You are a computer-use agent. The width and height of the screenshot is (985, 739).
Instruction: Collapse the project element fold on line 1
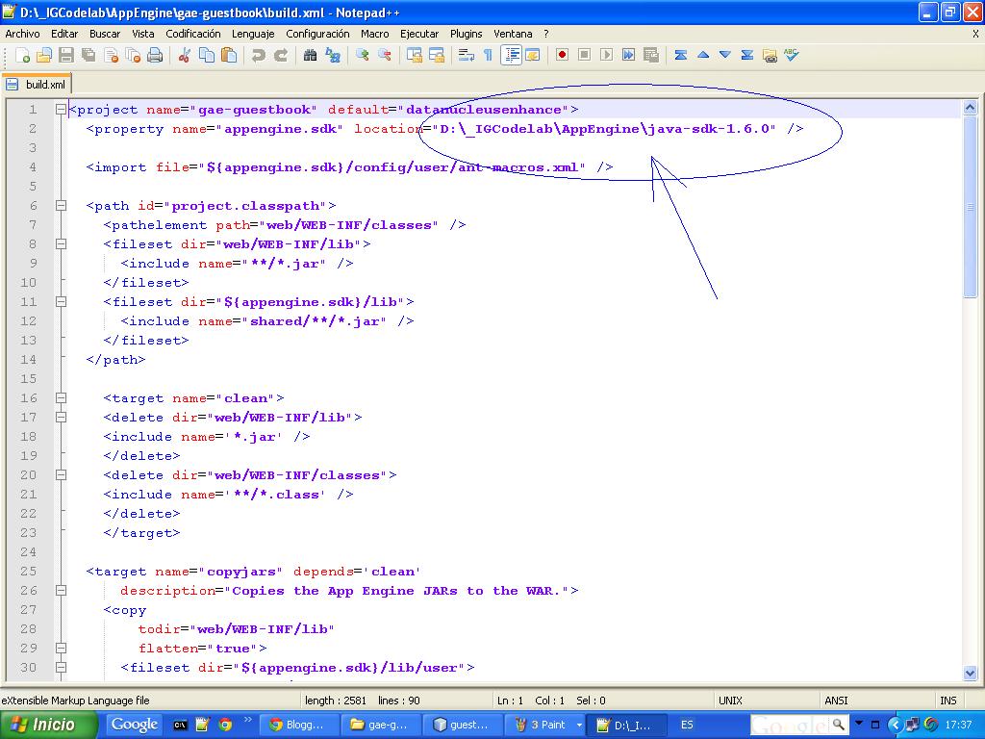(x=60, y=109)
